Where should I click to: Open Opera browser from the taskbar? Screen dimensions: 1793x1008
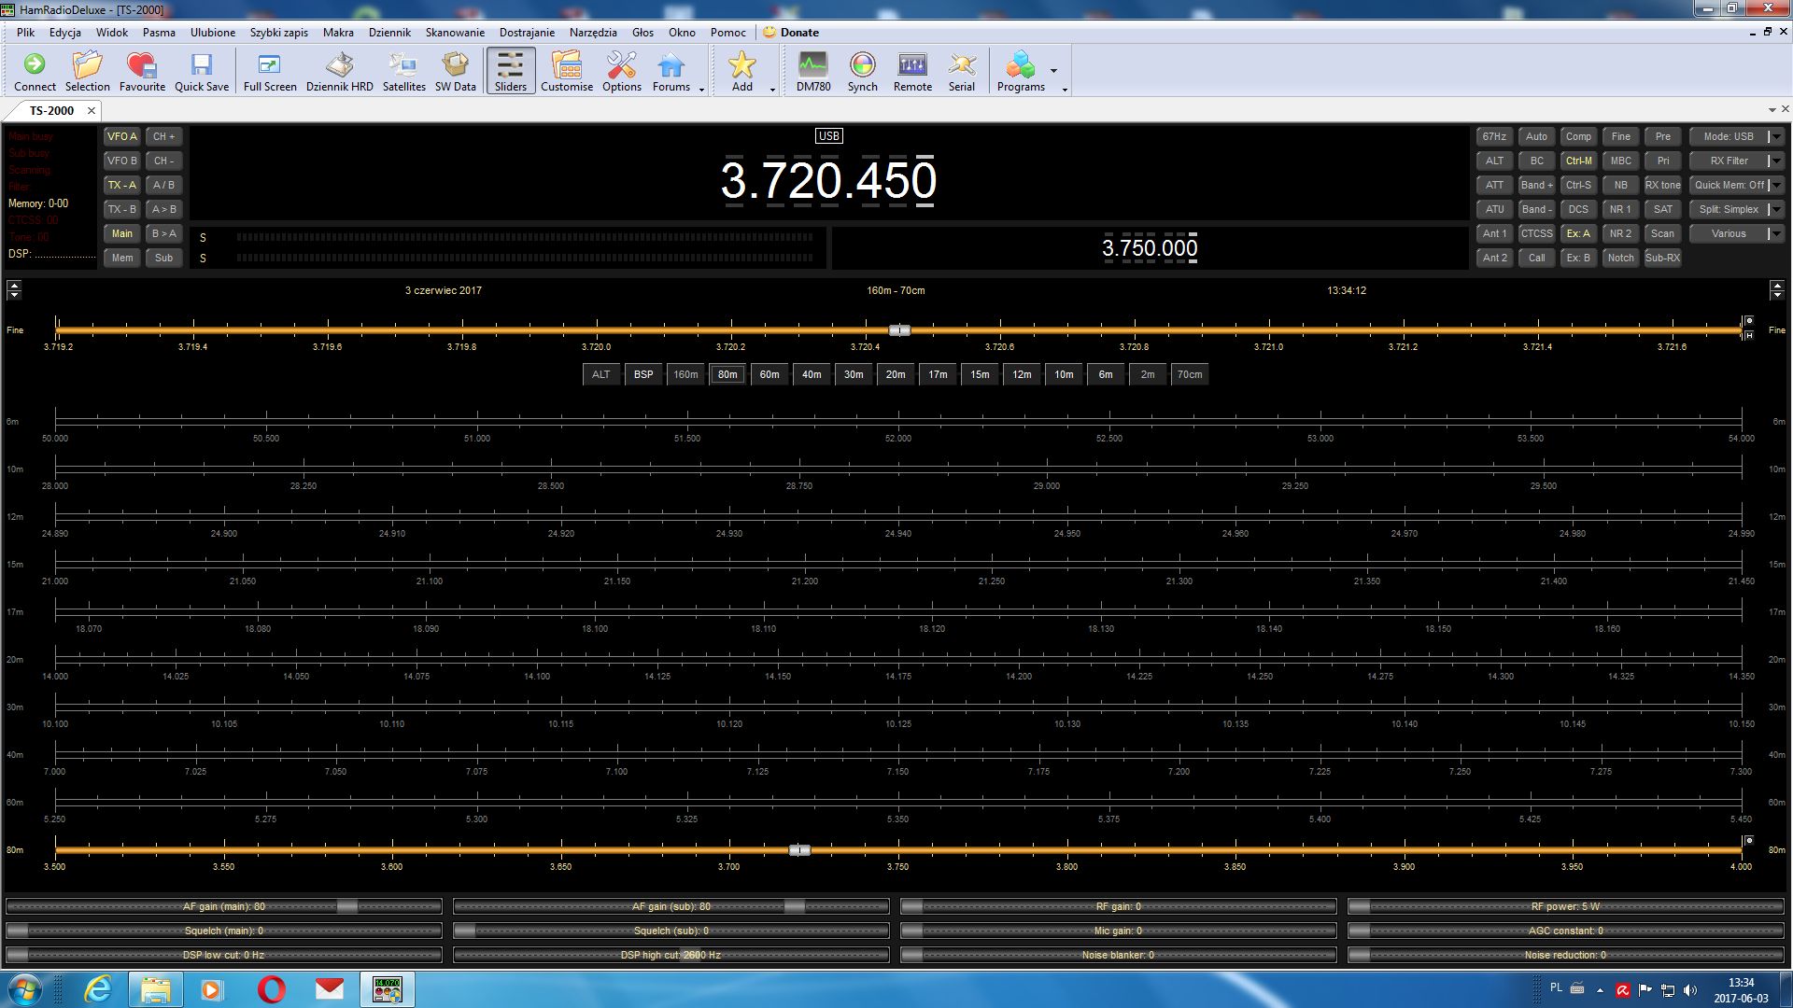click(x=271, y=988)
